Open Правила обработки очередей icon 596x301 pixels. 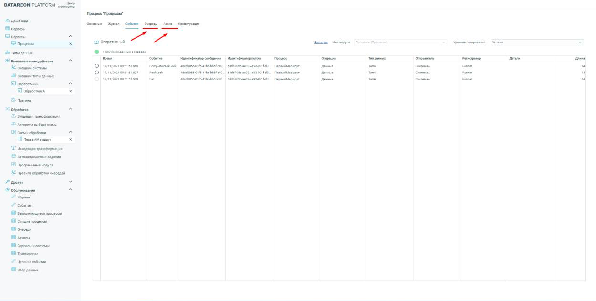click(x=13, y=173)
